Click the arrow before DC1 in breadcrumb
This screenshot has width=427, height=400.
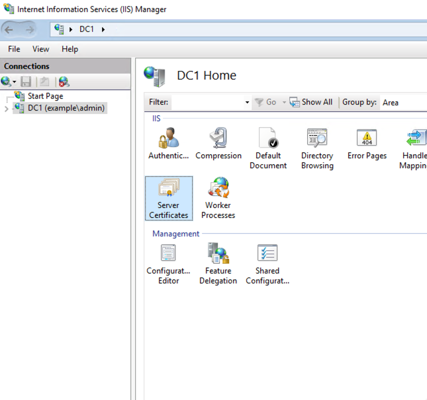tap(71, 29)
